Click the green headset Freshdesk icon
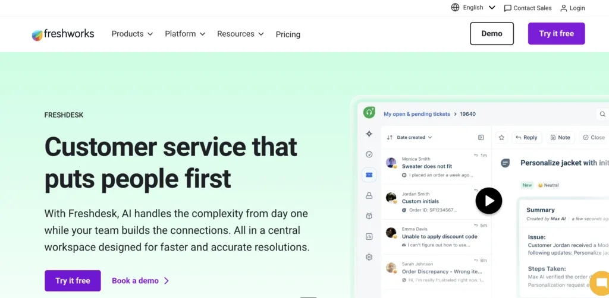Viewport: 609px width, 298px height. [369, 113]
